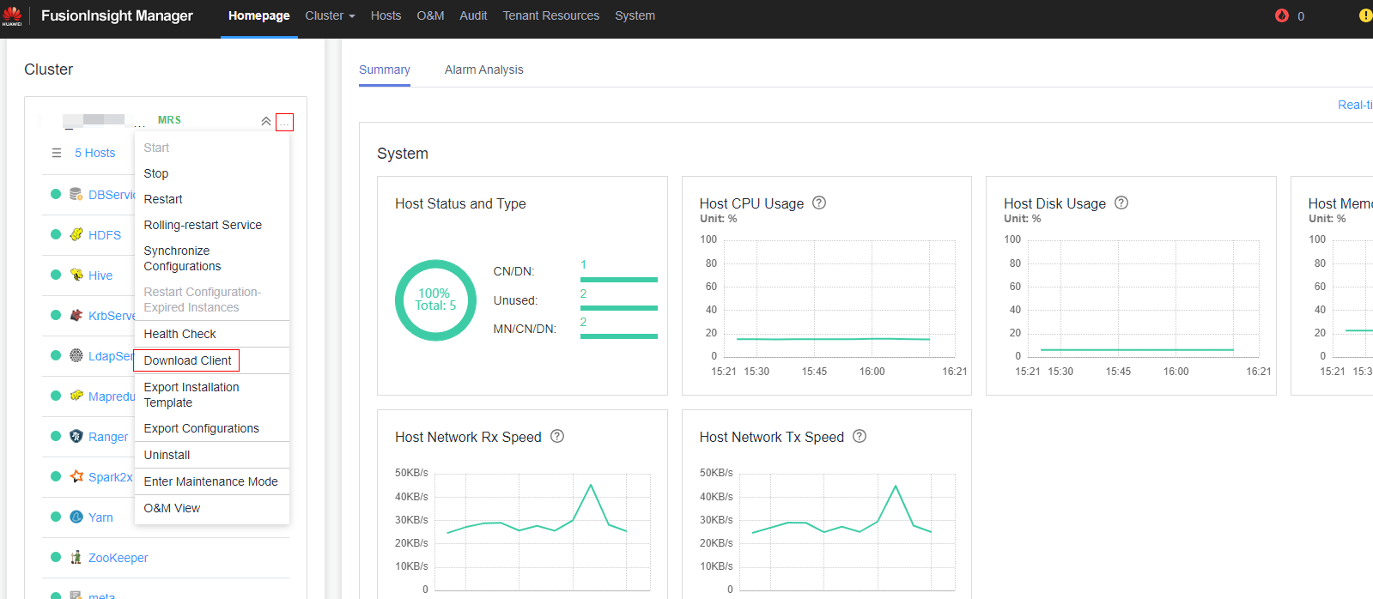Open the Yarn service link

point(100,517)
